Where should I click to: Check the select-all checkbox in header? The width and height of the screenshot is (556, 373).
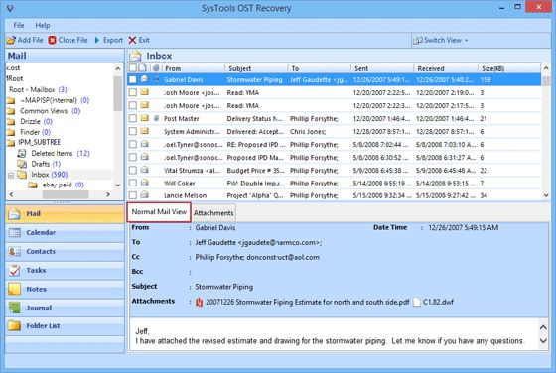(x=133, y=67)
